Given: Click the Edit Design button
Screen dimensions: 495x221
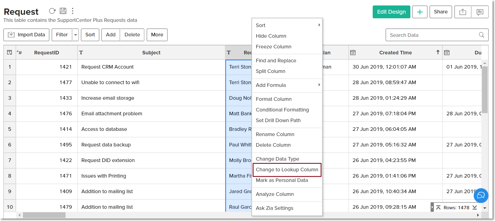Looking at the screenshot, I should (x=391, y=12).
